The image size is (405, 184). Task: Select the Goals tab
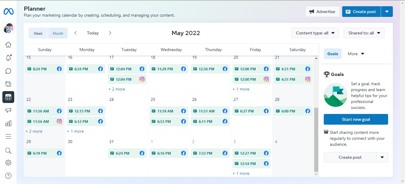333,54
